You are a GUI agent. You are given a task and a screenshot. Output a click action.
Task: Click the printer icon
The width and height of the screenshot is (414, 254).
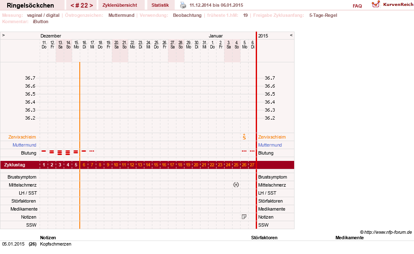pos(183,5)
